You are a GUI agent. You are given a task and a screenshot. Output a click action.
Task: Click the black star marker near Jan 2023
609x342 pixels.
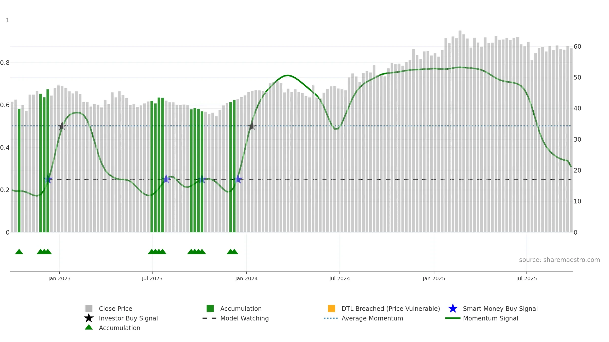[x=62, y=126]
